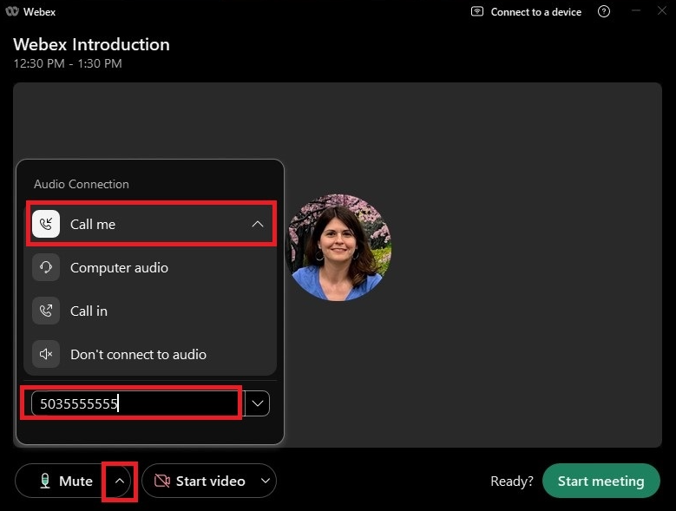676x511 pixels.
Task: Click the Call in phone icon
Action: coord(46,311)
